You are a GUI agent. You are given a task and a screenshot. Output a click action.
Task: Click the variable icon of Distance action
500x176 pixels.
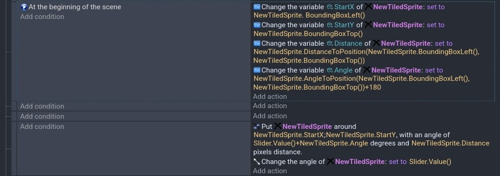(x=257, y=43)
